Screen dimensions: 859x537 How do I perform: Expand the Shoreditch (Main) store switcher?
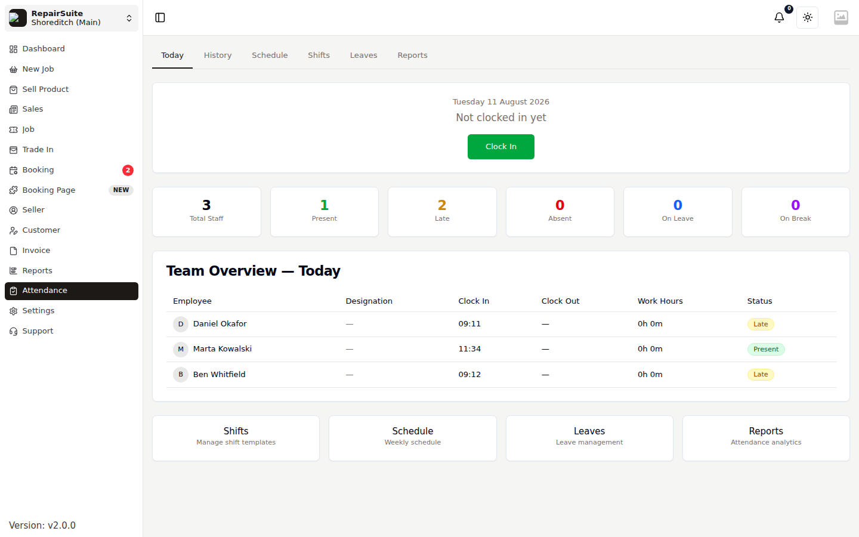[x=72, y=18]
